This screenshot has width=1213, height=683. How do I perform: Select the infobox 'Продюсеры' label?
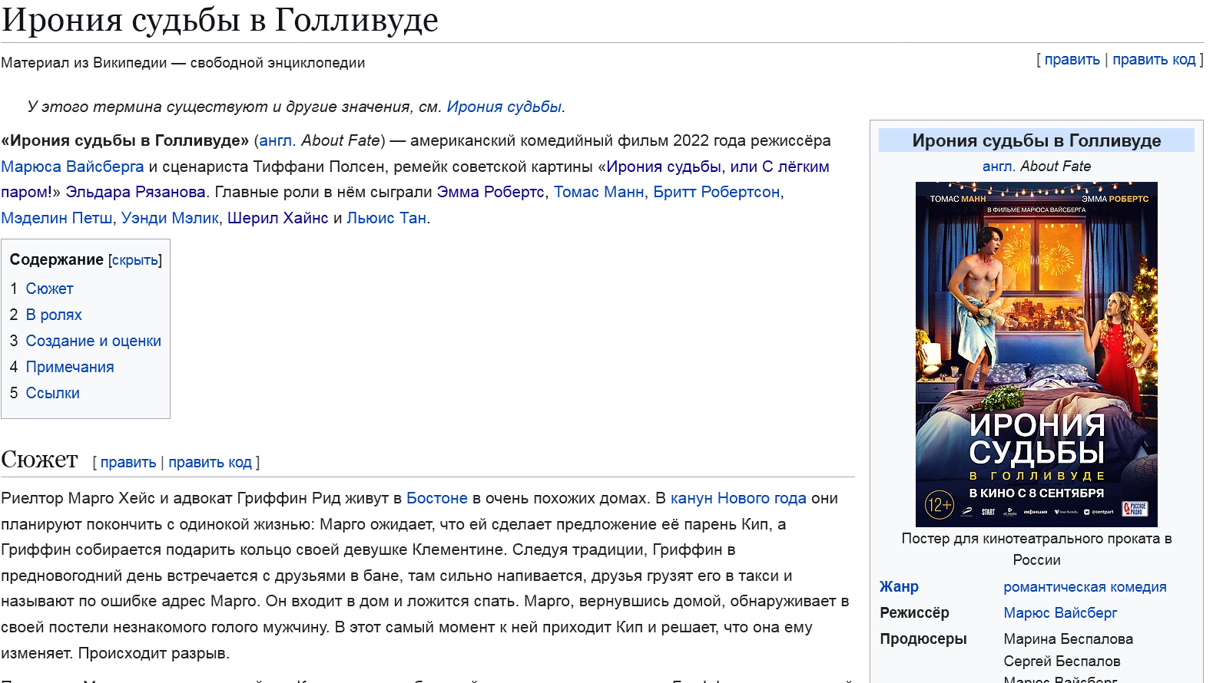[x=923, y=639]
